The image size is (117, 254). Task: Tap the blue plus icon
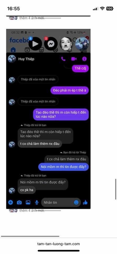[11, 202]
